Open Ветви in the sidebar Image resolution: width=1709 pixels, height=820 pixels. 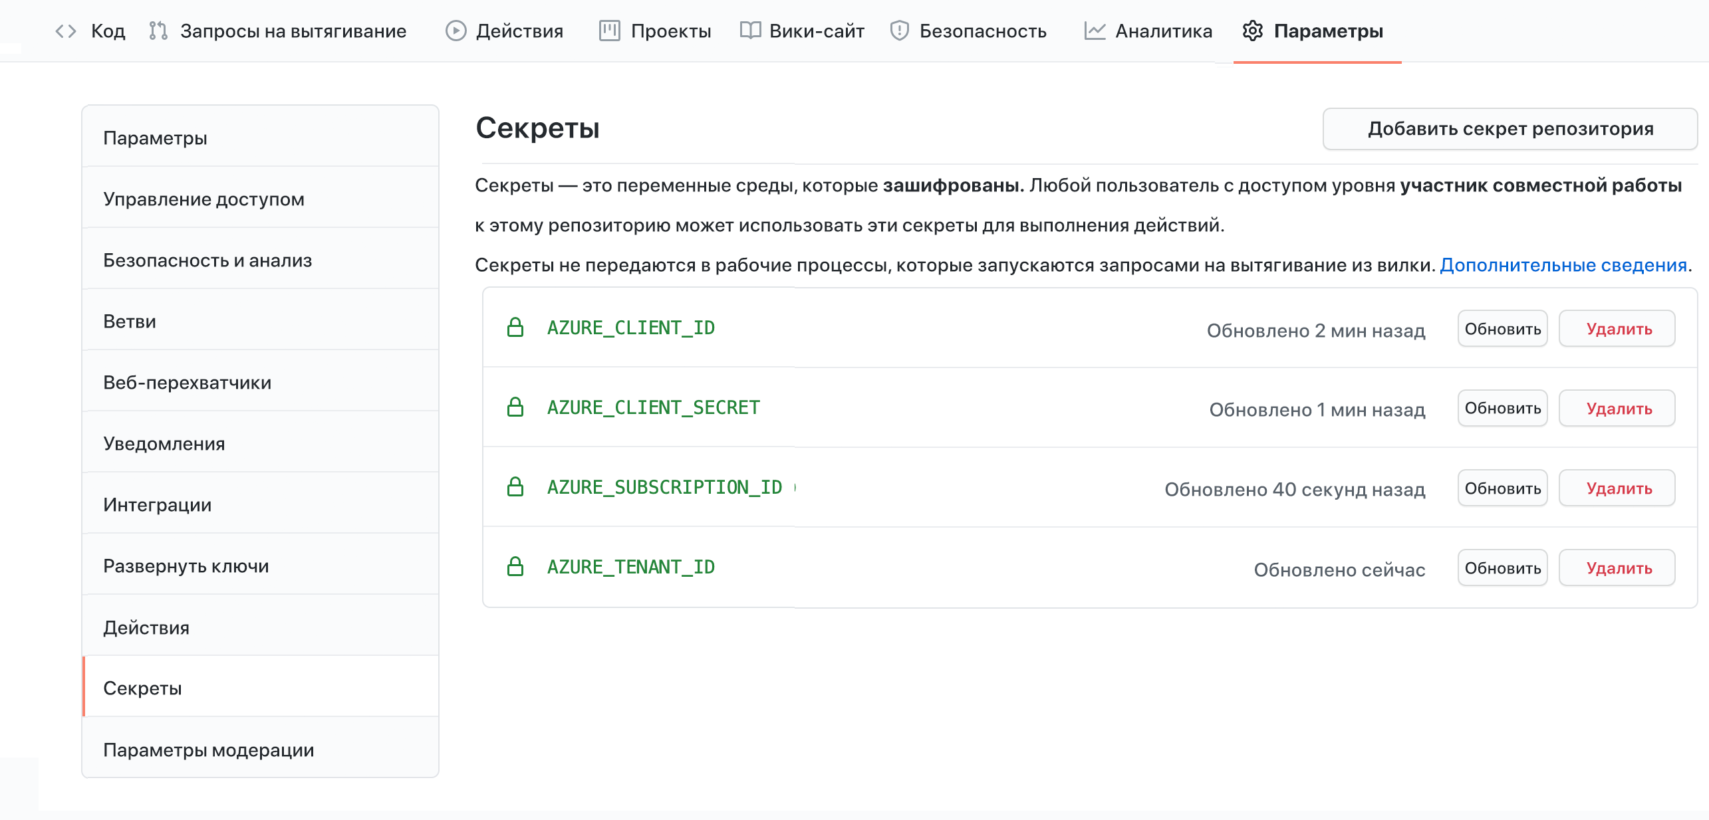coord(261,320)
